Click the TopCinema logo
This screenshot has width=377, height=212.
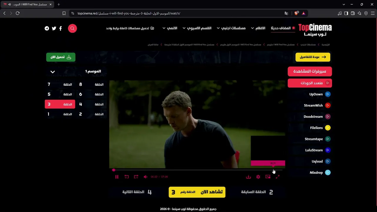[x=315, y=30]
